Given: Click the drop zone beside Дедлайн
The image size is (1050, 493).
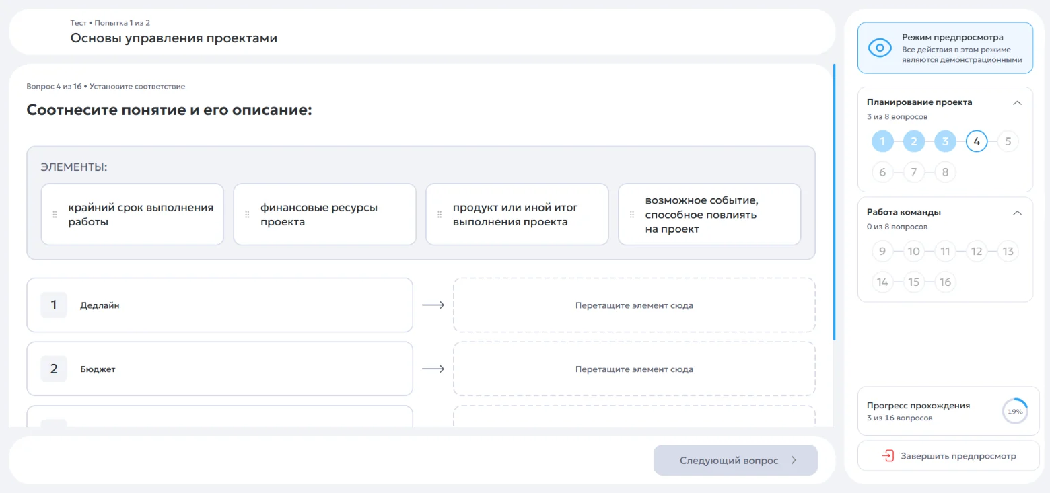Looking at the screenshot, I should [x=634, y=305].
